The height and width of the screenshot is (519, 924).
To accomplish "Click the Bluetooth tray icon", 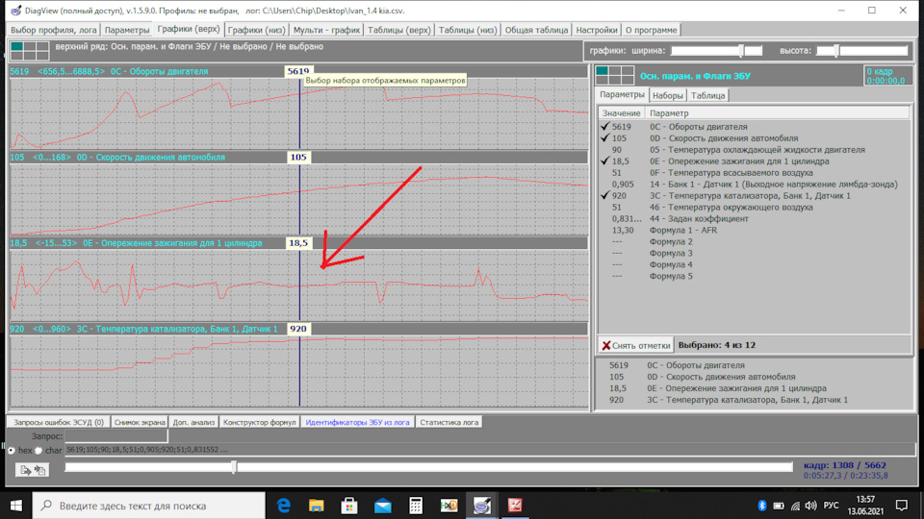I will pyautogui.click(x=761, y=506).
